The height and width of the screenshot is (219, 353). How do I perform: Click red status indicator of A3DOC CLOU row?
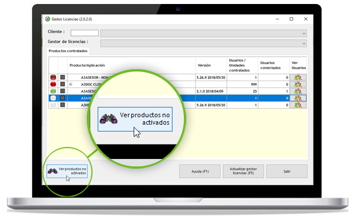tap(53, 84)
